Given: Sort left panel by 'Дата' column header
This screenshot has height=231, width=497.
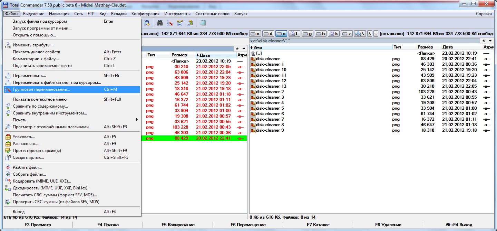Looking at the screenshot, I should 216,55.
